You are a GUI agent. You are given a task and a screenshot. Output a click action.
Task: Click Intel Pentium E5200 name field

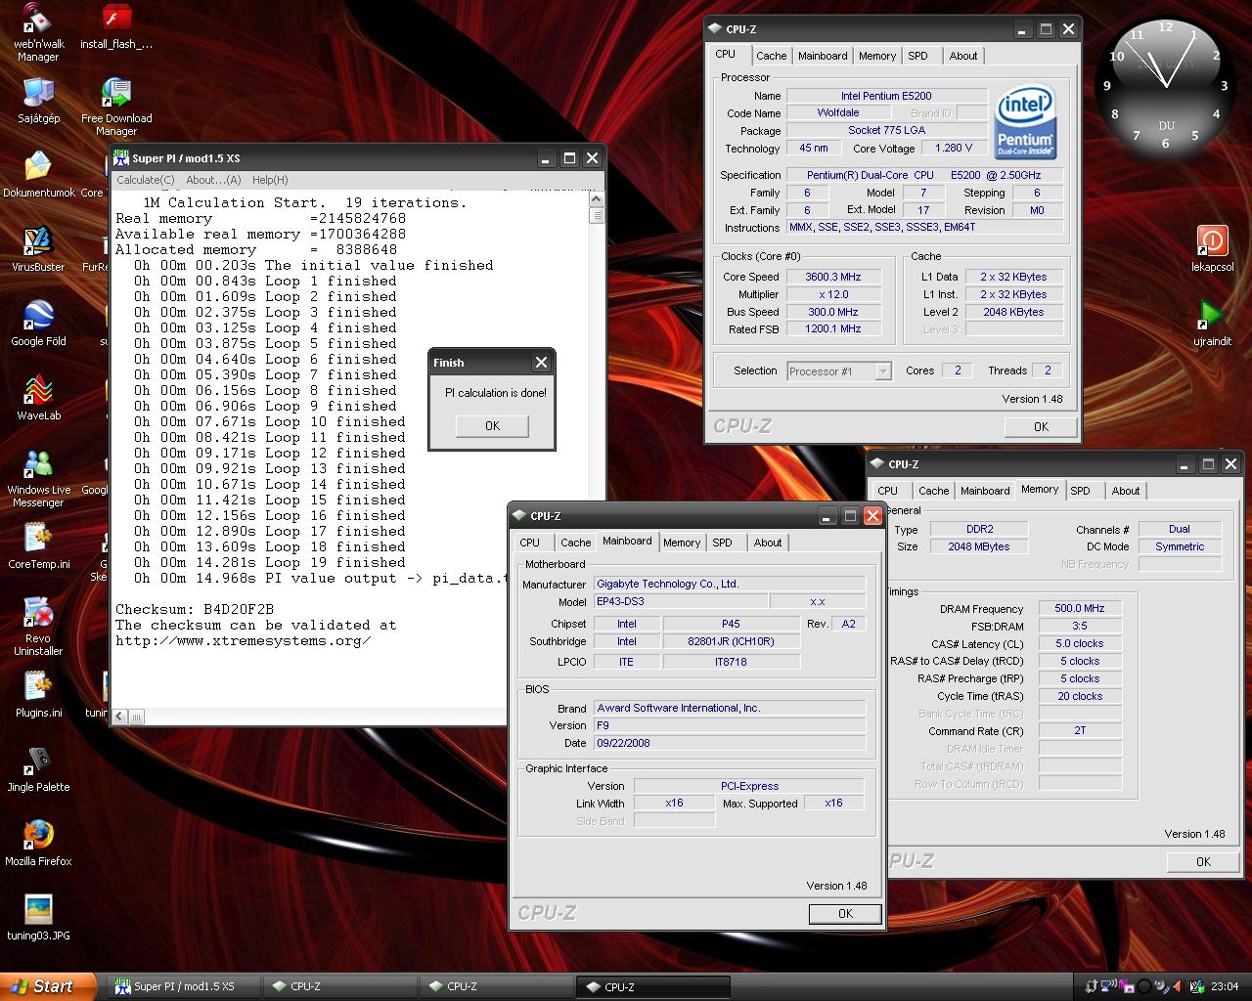tap(886, 96)
